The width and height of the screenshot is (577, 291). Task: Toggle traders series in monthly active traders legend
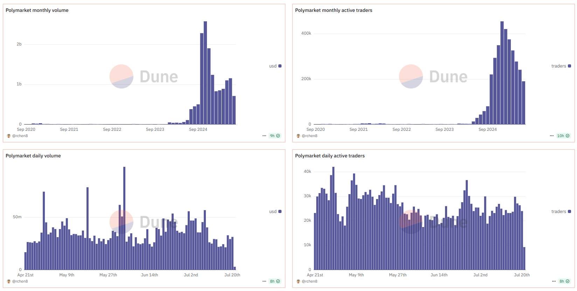coord(561,66)
